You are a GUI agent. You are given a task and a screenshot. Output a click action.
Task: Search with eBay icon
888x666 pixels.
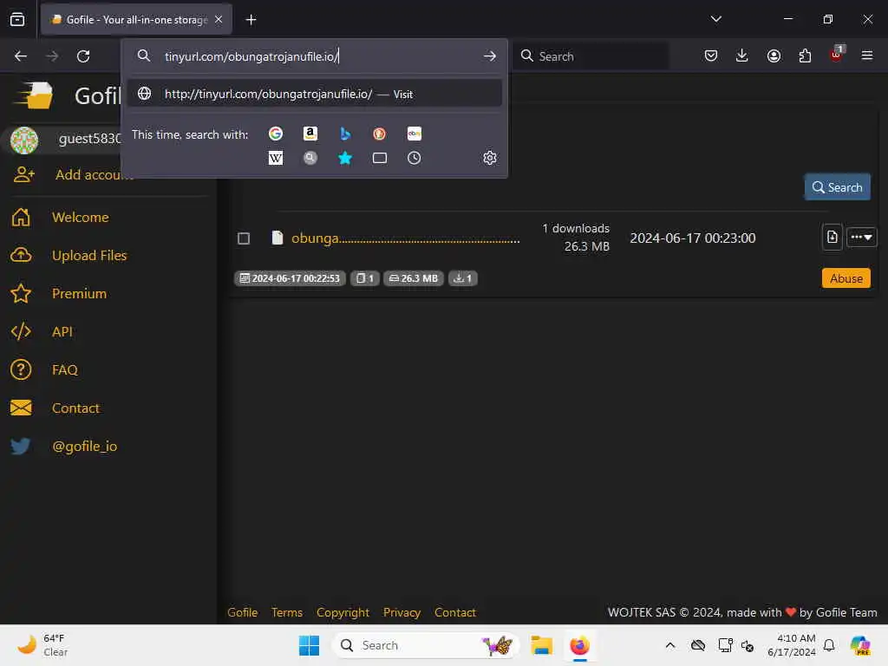pos(414,134)
